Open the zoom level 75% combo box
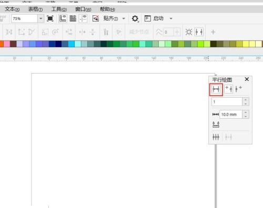The image size is (263, 208). tap(27, 18)
